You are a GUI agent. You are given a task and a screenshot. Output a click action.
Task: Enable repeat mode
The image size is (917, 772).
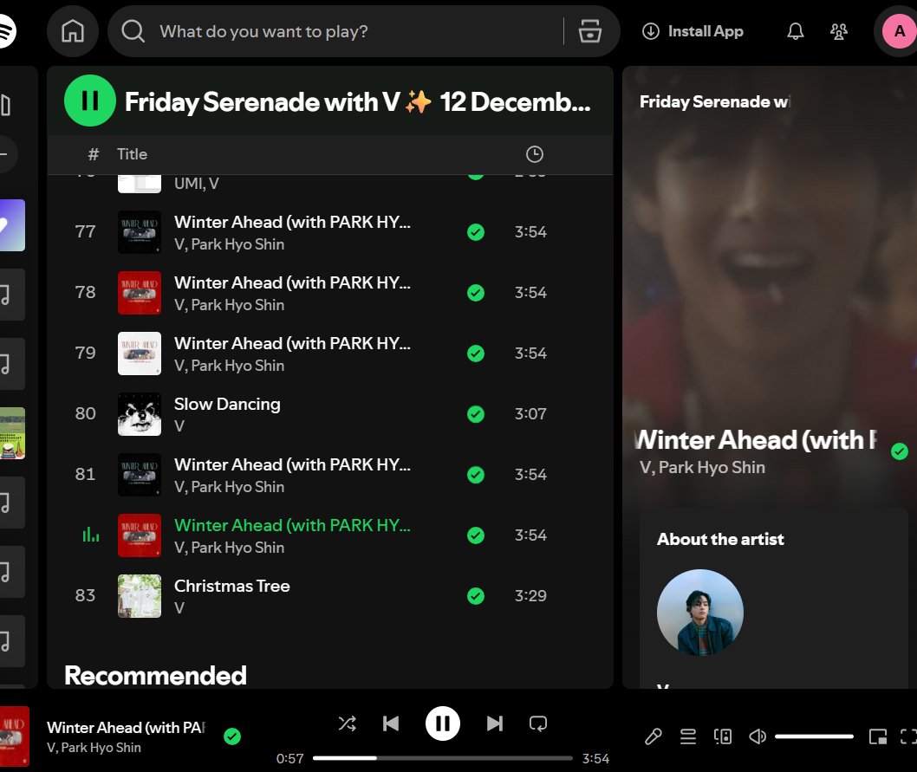coord(538,723)
